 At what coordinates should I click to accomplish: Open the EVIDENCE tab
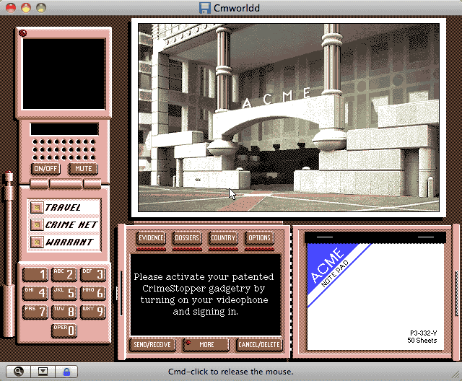point(151,238)
